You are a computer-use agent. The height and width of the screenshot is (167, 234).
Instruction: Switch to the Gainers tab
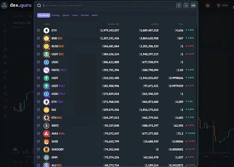66,15
